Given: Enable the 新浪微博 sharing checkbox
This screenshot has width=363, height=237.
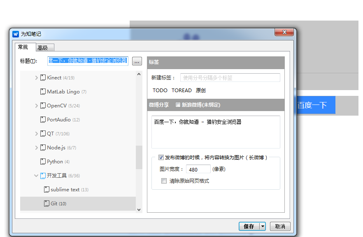Looking at the screenshot, I should point(178,105).
